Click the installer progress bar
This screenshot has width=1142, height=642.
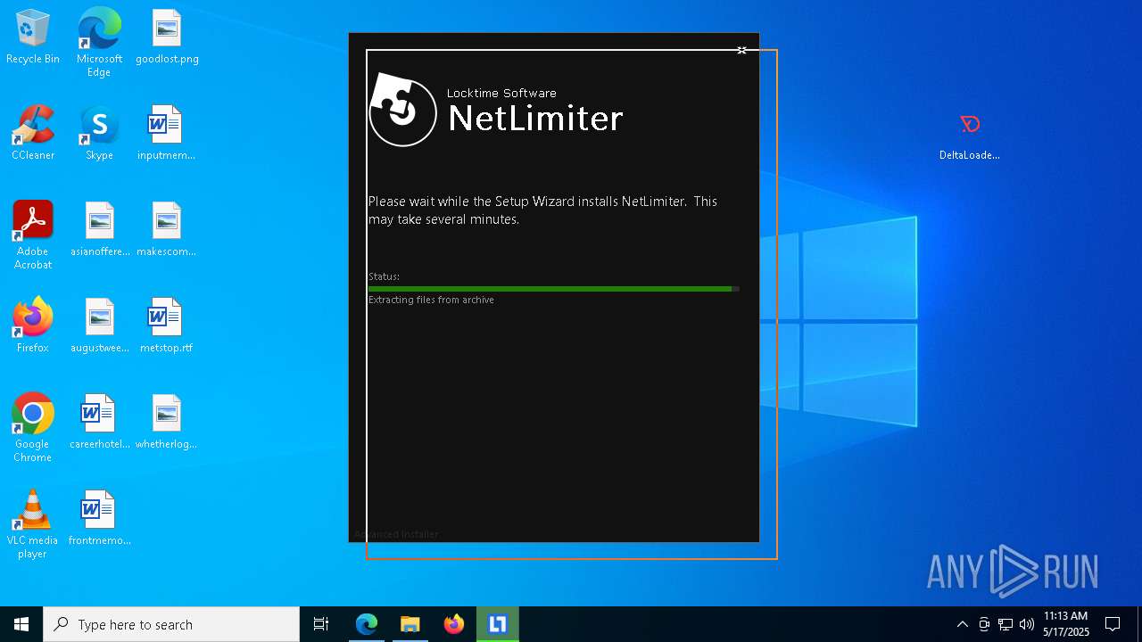(x=553, y=289)
